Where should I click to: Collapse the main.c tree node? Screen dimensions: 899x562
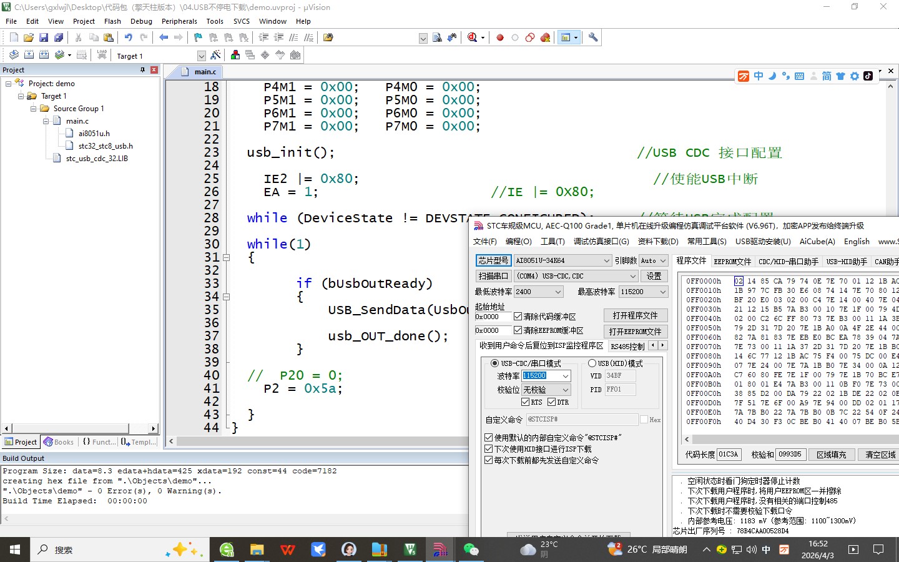point(46,121)
